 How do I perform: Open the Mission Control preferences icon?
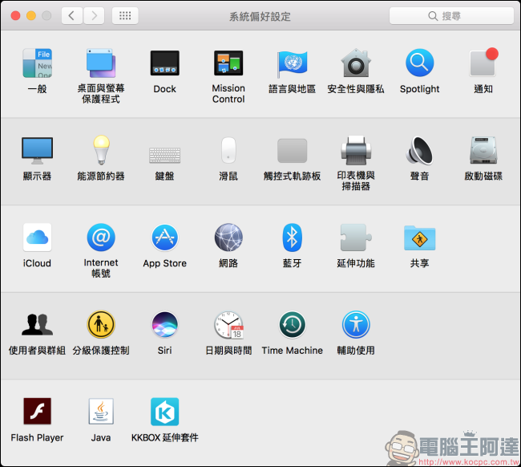(x=228, y=63)
